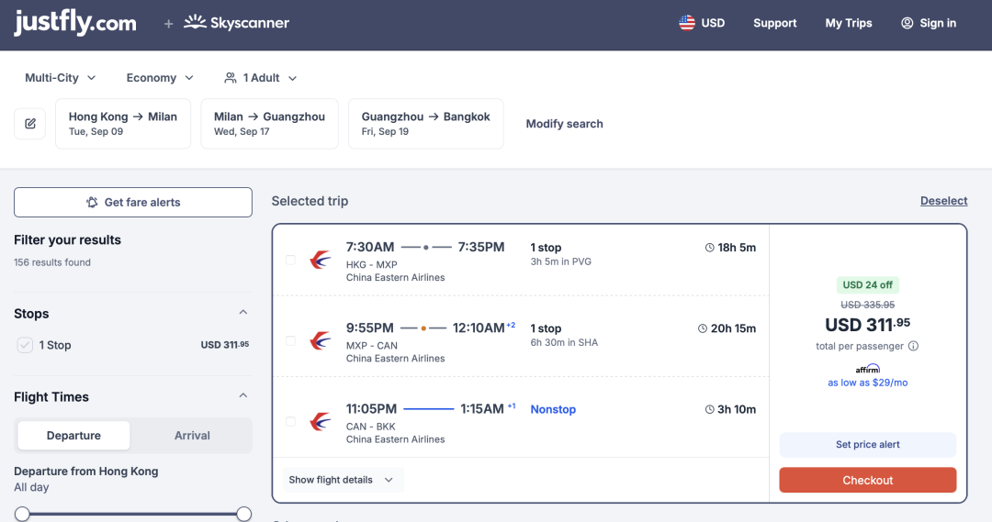This screenshot has height=522, width=992.
Task: Check the CAN - BKK flight checkbox
Action: tap(290, 421)
